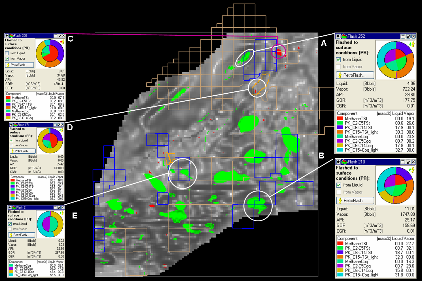This screenshot has width=422, height=281.
Task: Check 'from Vapor' in Flash 171 panel
Action: pos(12,145)
